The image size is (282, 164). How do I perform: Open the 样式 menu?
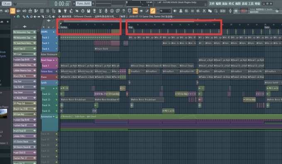pos(231,3)
